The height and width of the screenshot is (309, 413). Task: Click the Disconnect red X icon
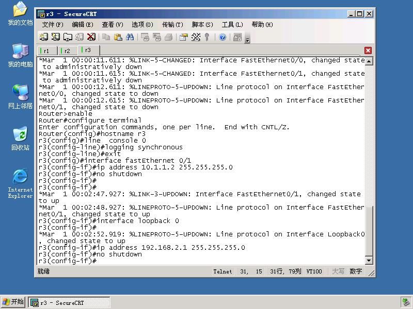click(91, 37)
